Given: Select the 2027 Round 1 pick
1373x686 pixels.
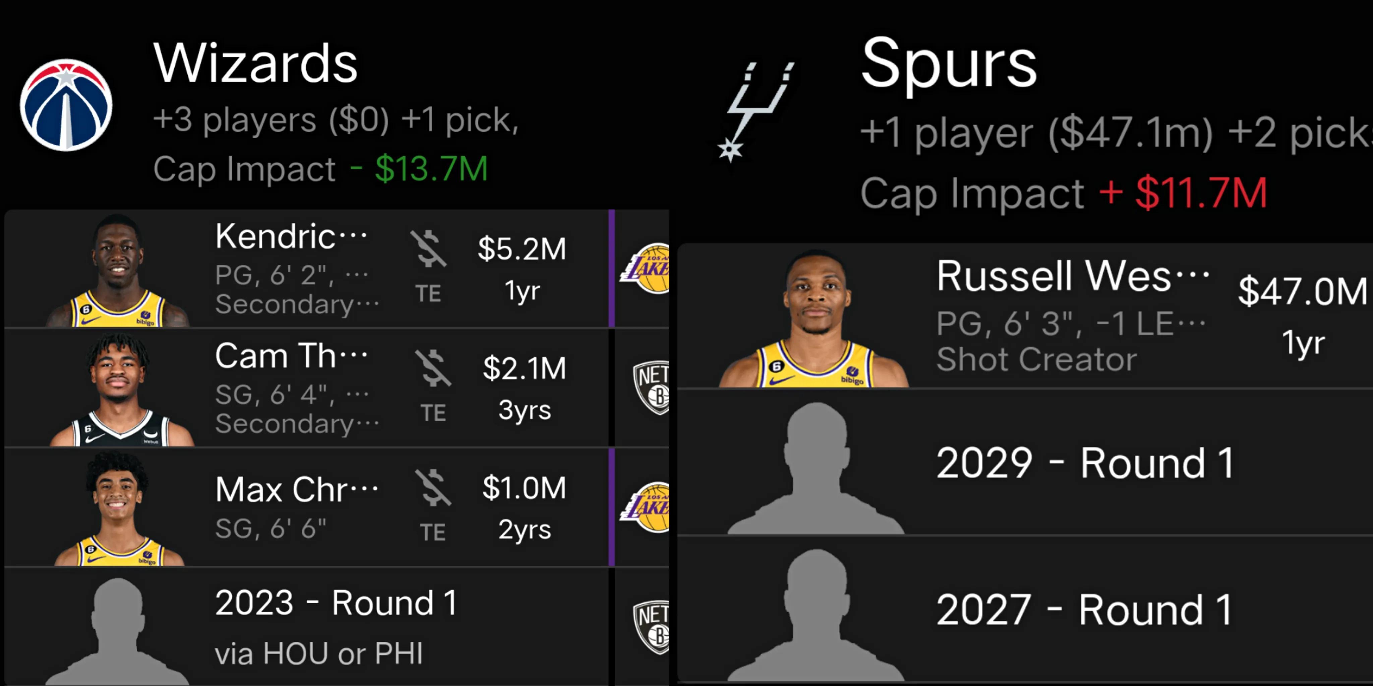Looking at the screenshot, I should click(x=1084, y=610).
